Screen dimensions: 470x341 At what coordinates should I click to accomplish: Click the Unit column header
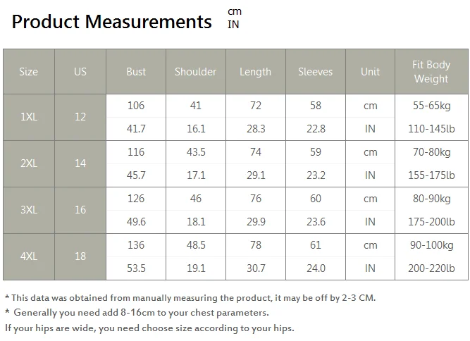[x=371, y=72]
